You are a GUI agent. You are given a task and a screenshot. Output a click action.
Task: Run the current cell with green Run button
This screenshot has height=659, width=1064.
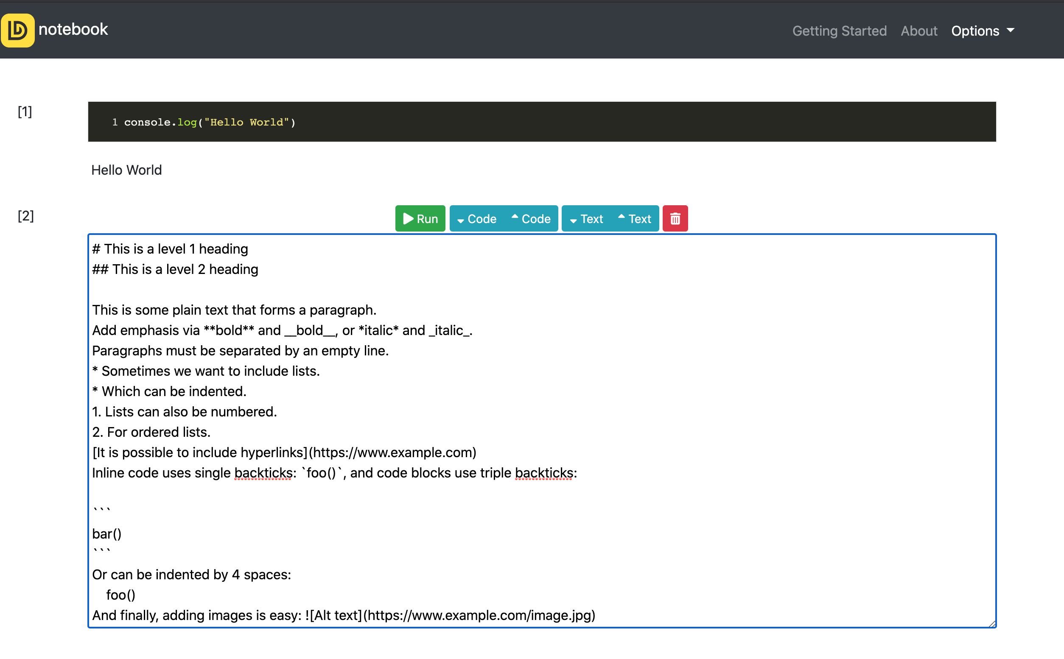tap(420, 218)
